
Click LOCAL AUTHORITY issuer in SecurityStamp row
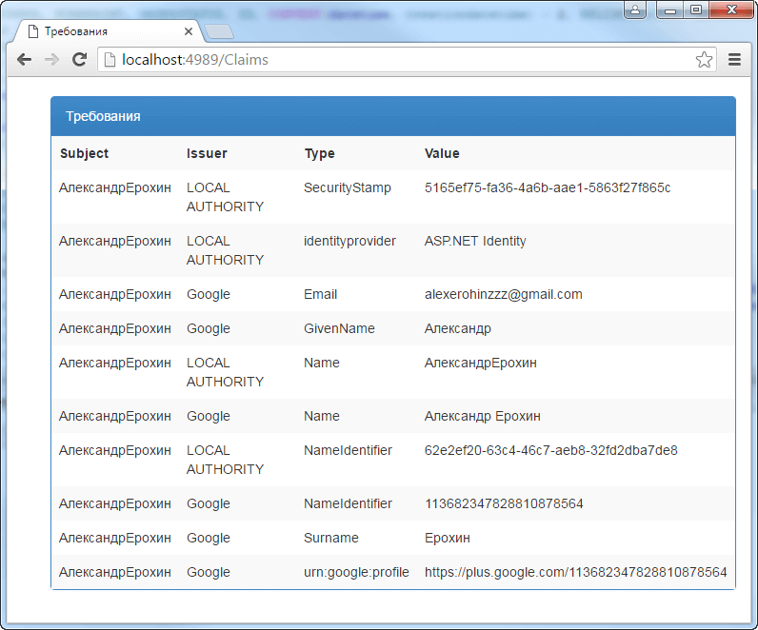[x=226, y=197]
